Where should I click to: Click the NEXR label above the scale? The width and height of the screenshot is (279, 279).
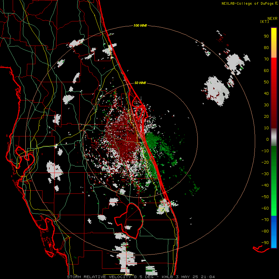point(272,19)
